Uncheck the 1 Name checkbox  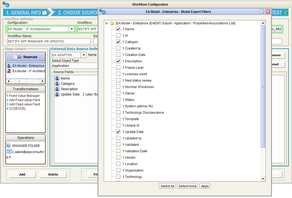(118, 29)
